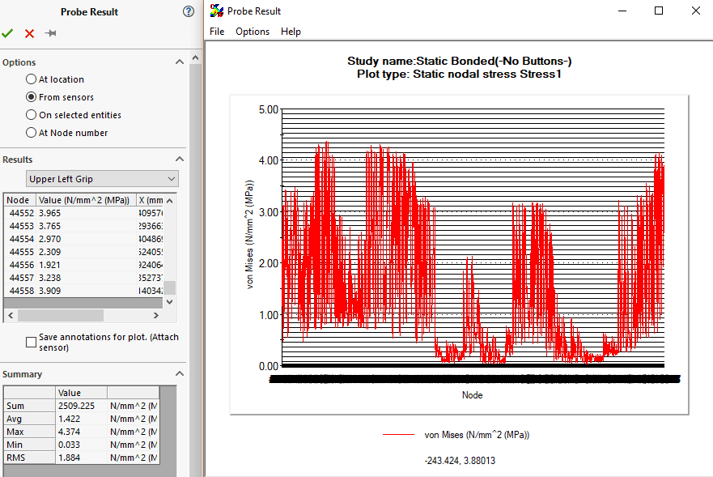Collapse the Options section

tap(180, 62)
